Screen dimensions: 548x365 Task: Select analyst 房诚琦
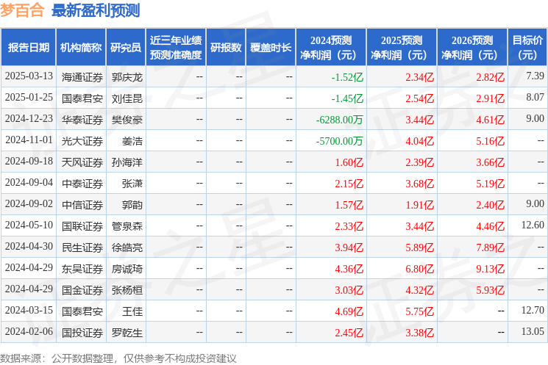[x=127, y=269]
